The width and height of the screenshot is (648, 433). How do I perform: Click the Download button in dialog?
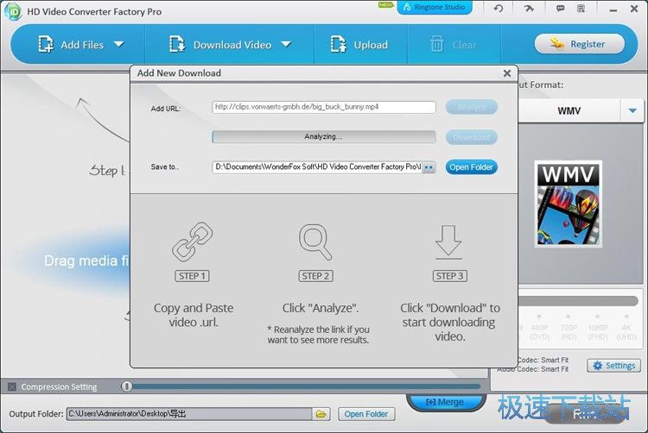[471, 137]
